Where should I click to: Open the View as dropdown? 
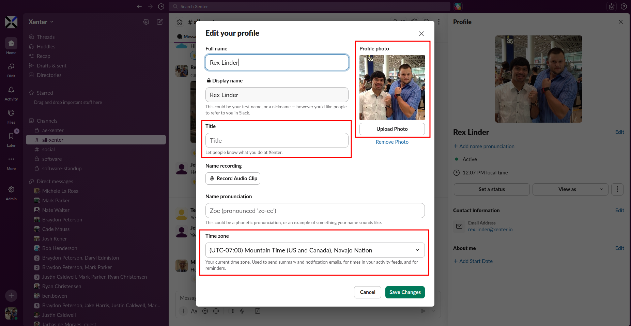[570, 189]
